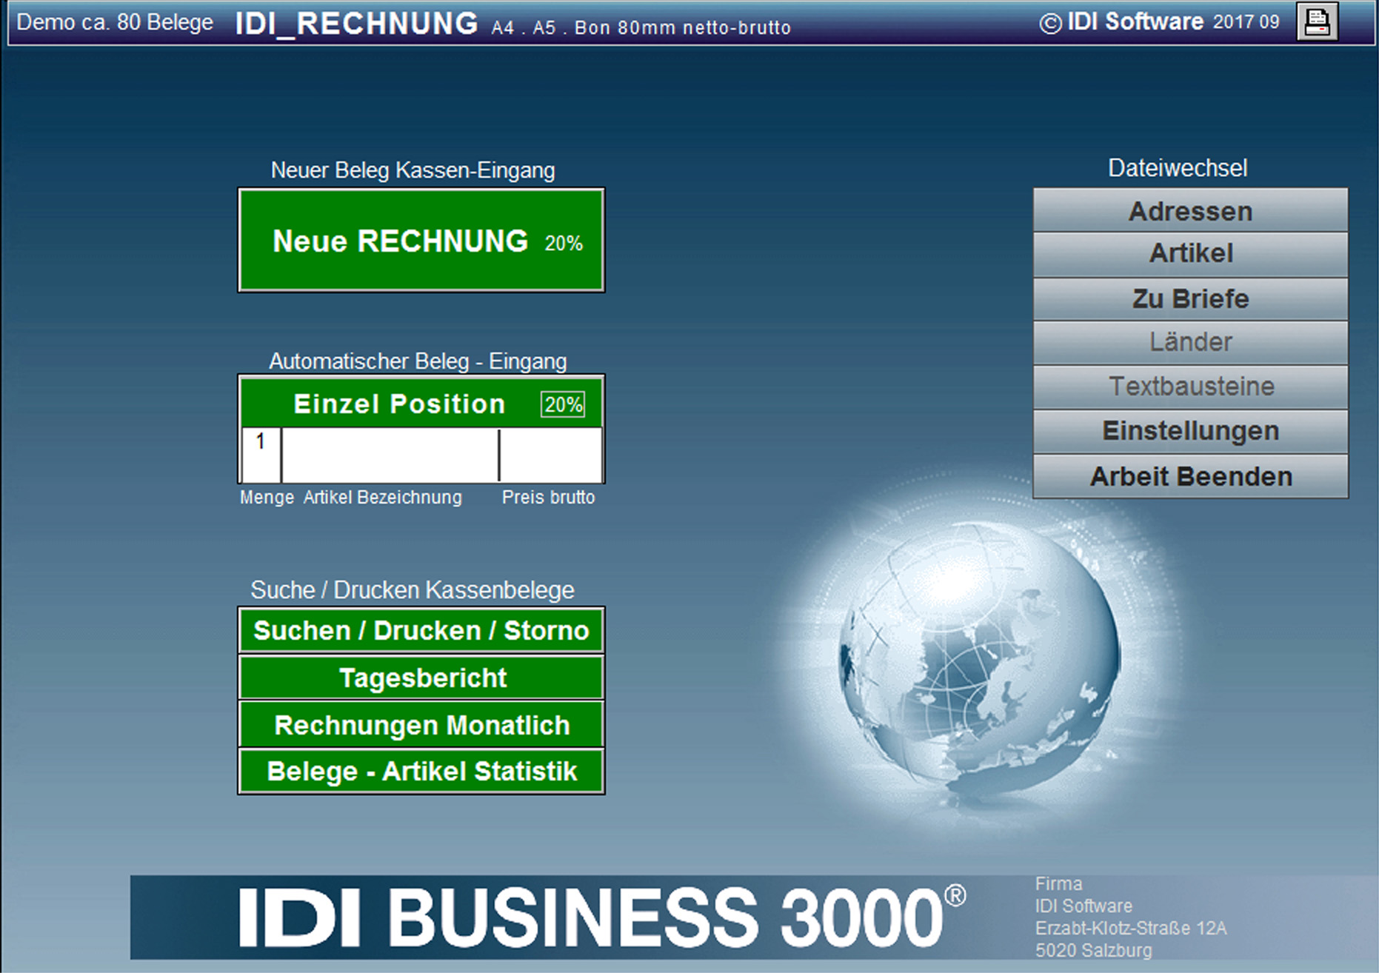
Task: Click the 'Neuer Beleg Kassen-Eingang' label
Action: [413, 170]
